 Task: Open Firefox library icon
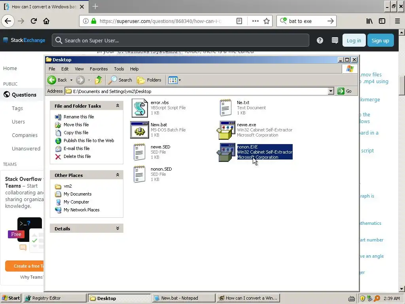pyautogui.click(x=369, y=21)
